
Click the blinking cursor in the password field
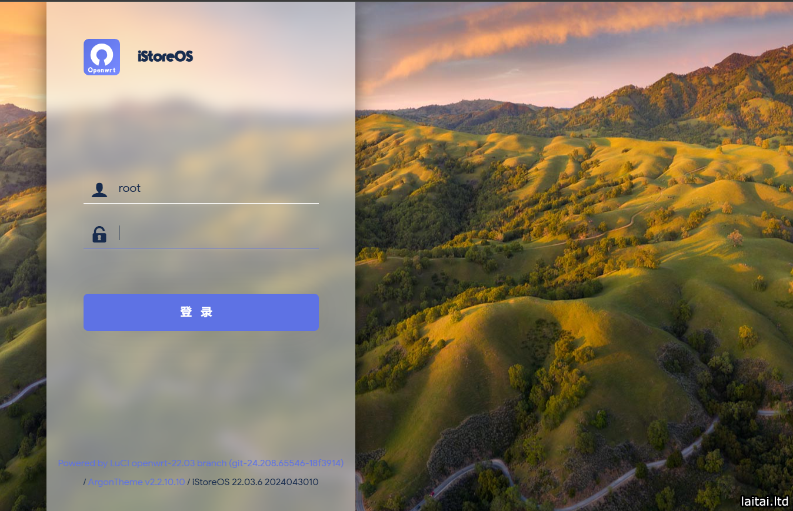(x=119, y=233)
